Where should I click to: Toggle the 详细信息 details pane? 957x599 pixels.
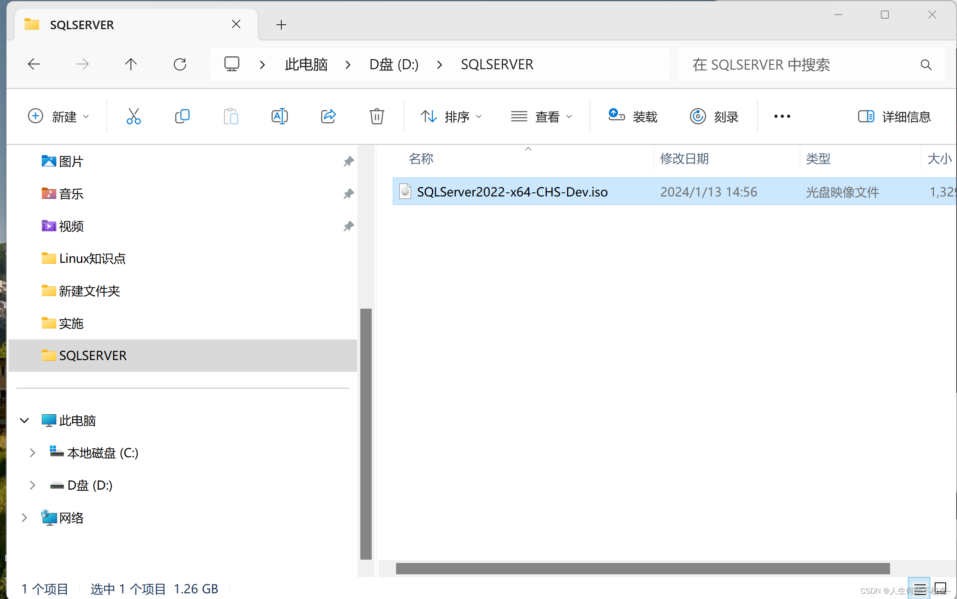894,116
